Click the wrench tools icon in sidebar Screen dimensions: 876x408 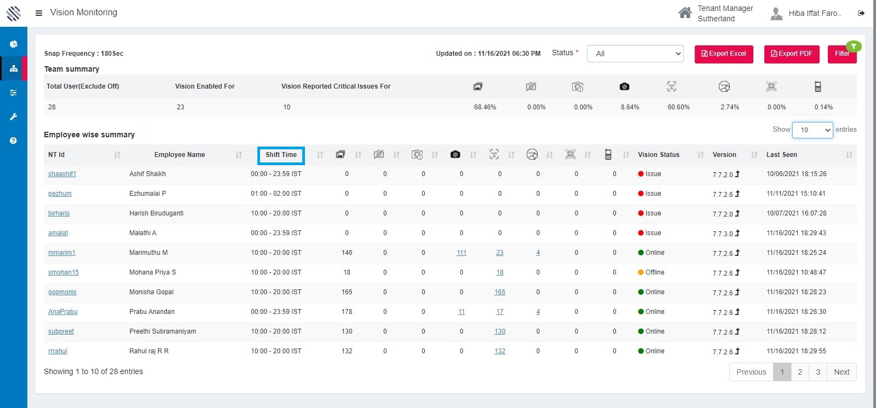(14, 116)
